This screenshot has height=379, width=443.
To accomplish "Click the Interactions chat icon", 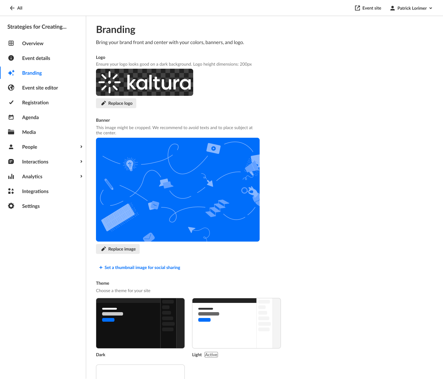I will point(11,161).
